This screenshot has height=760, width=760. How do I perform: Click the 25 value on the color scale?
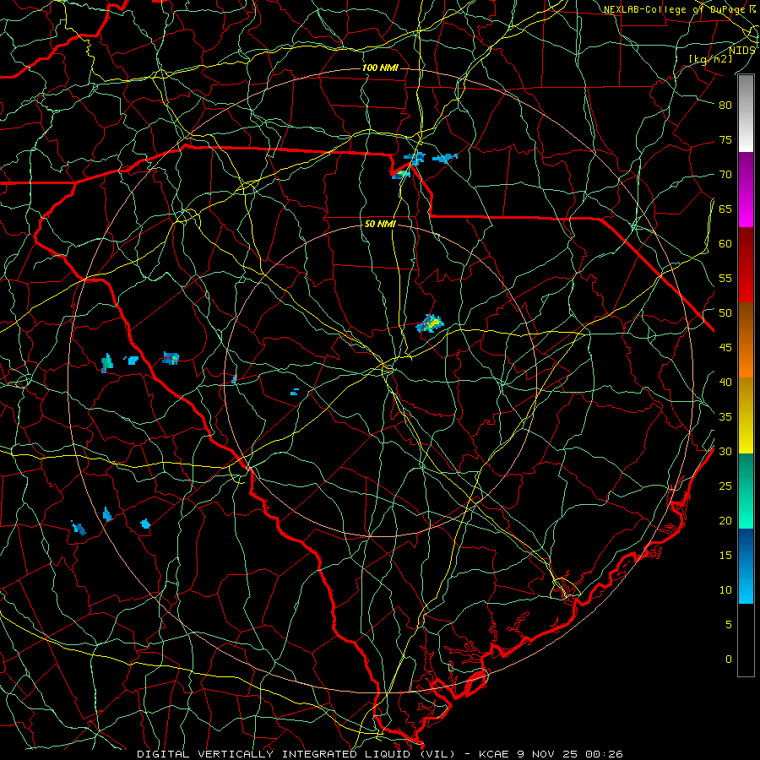[x=725, y=486]
